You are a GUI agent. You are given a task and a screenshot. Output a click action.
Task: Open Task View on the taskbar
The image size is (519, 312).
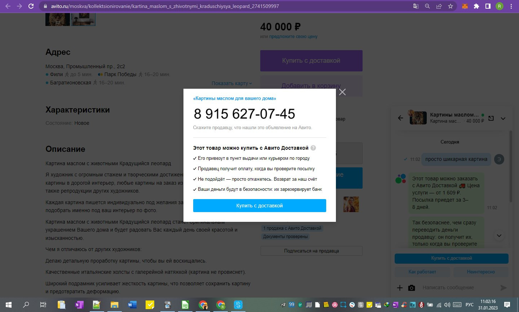[43, 305]
